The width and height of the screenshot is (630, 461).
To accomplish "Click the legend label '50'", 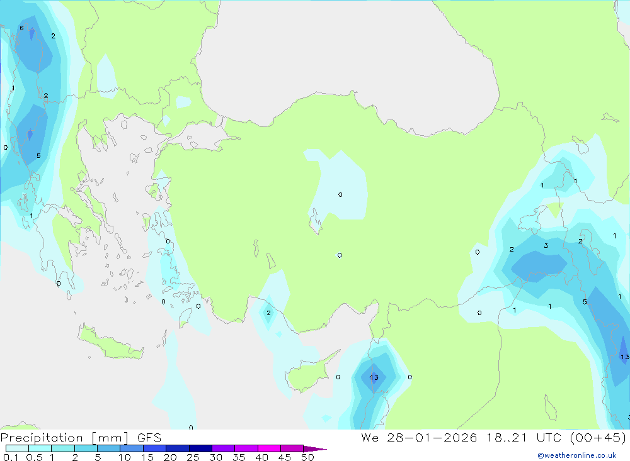I will point(307,457).
